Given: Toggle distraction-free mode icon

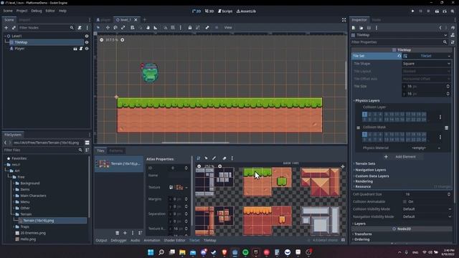Looking at the screenshot, I should (344, 20).
